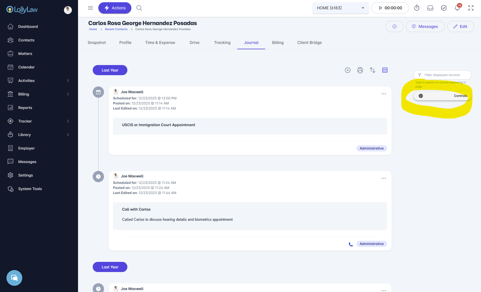The image size is (481, 292).
Task: Open the Dashboard sidebar icon
Action: pos(10,26)
